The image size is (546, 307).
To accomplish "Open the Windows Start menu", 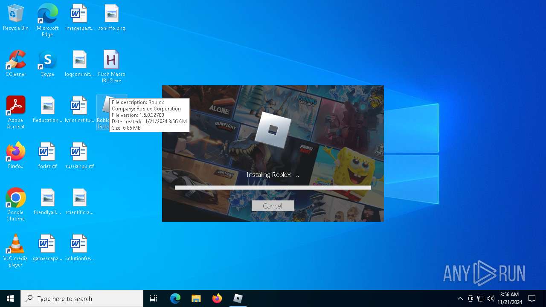I will coord(10,298).
